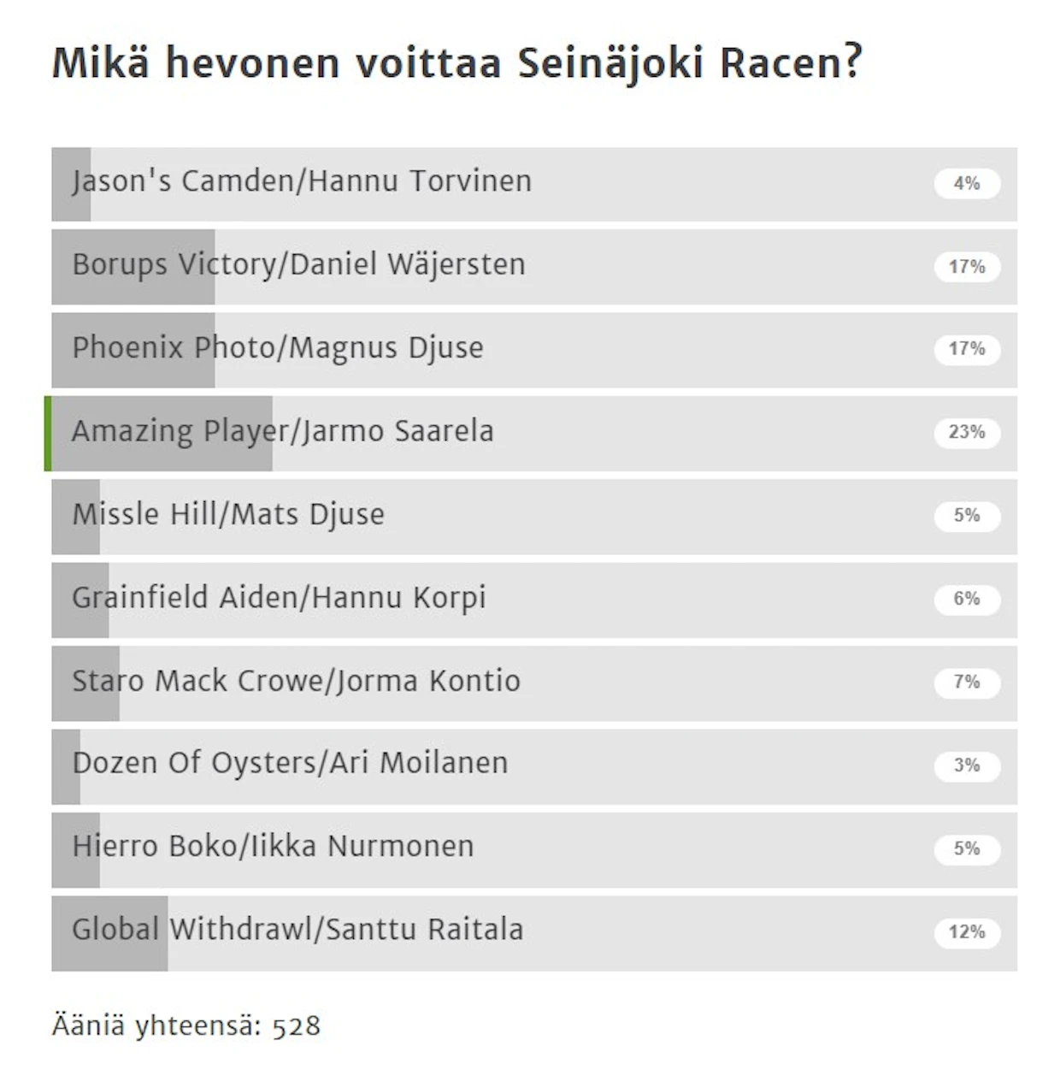Choose Missle Hill/Mats Djuse option
The height and width of the screenshot is (1070, 1060).
(534, 516)
